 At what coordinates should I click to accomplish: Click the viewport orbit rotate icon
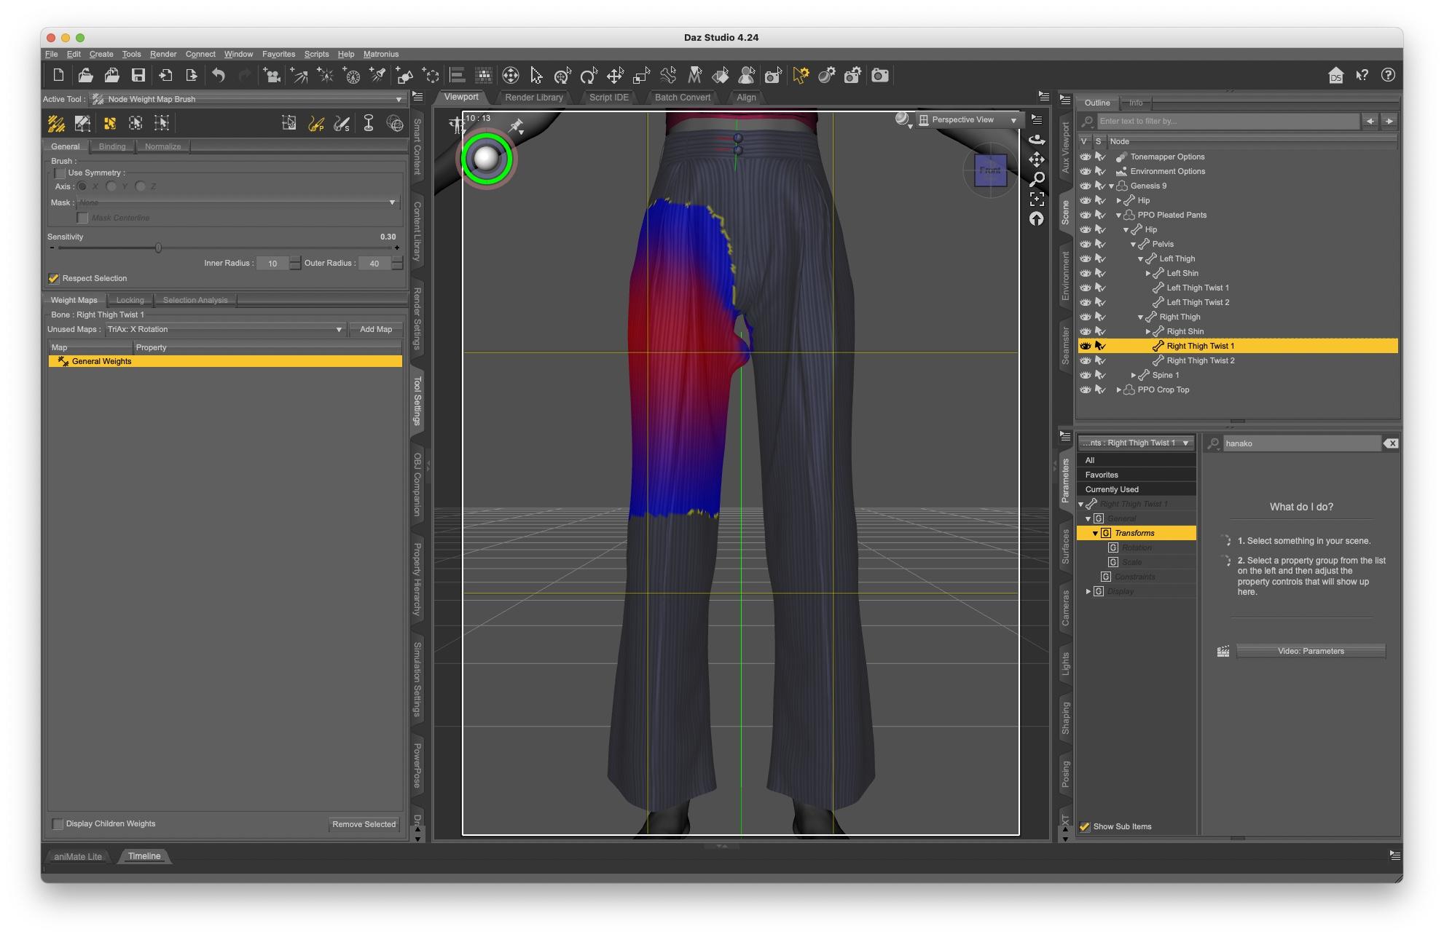click(1037, 140)
